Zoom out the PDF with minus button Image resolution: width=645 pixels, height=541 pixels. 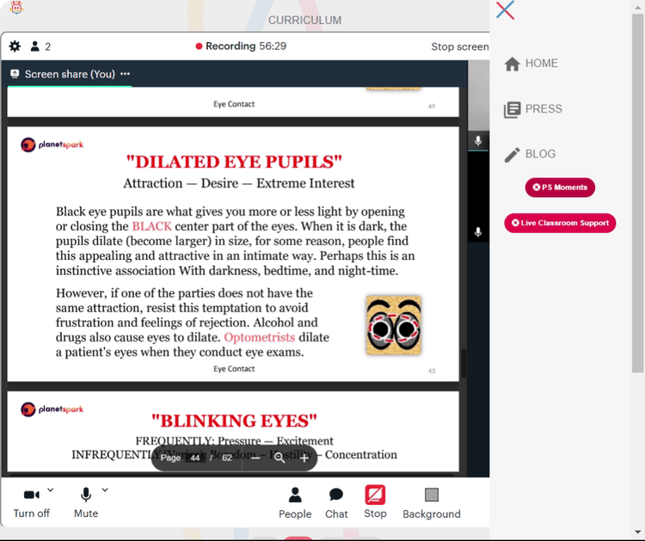[255, 458]
